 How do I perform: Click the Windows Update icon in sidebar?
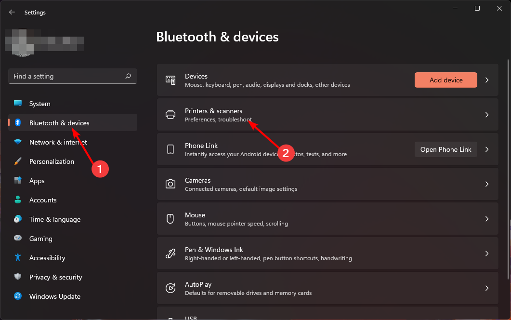pos(18,296)
